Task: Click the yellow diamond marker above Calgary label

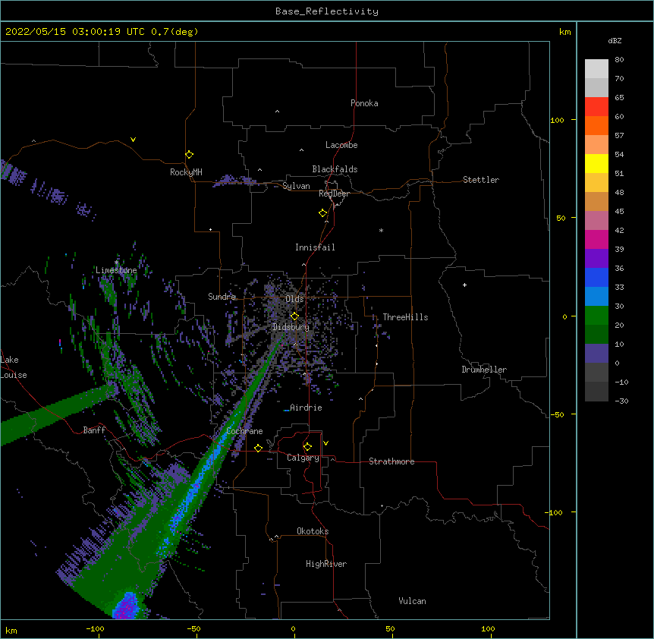Action: (x=307, y=447)
